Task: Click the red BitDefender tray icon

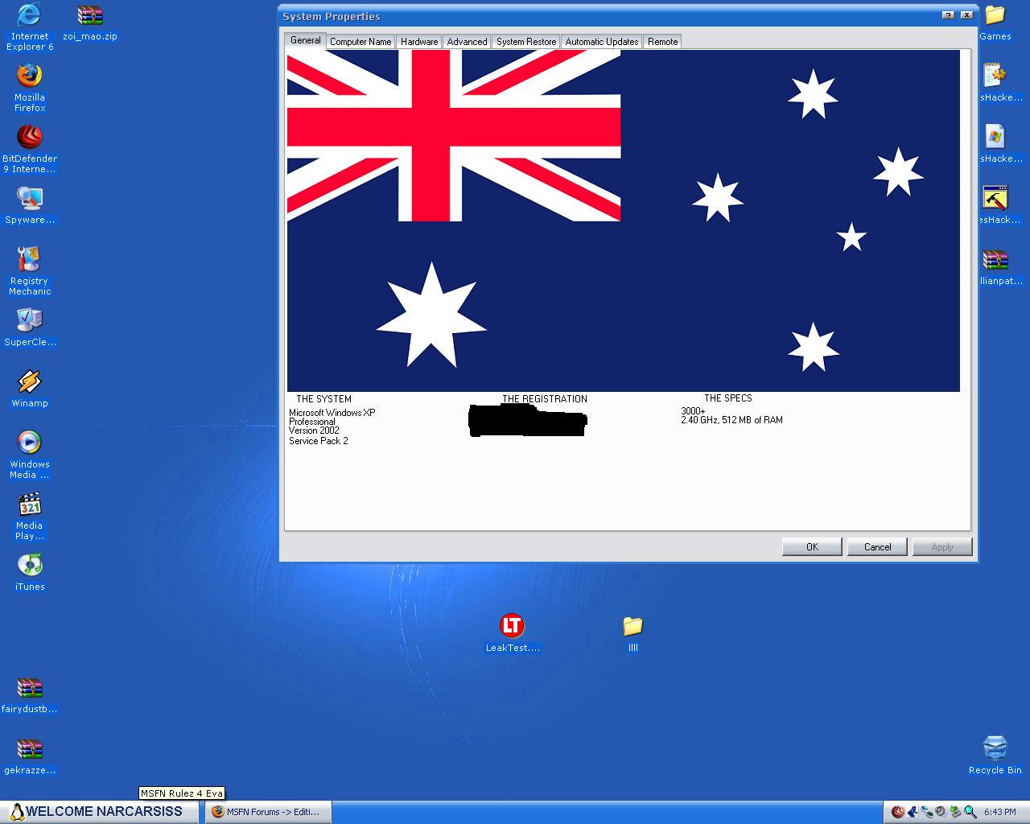Action: click(x=898, y=812)
